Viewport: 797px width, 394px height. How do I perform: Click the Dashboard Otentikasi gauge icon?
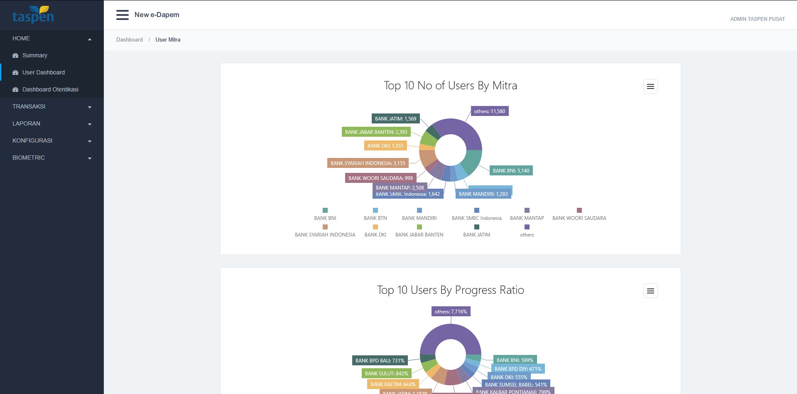[x=15, y=90]
